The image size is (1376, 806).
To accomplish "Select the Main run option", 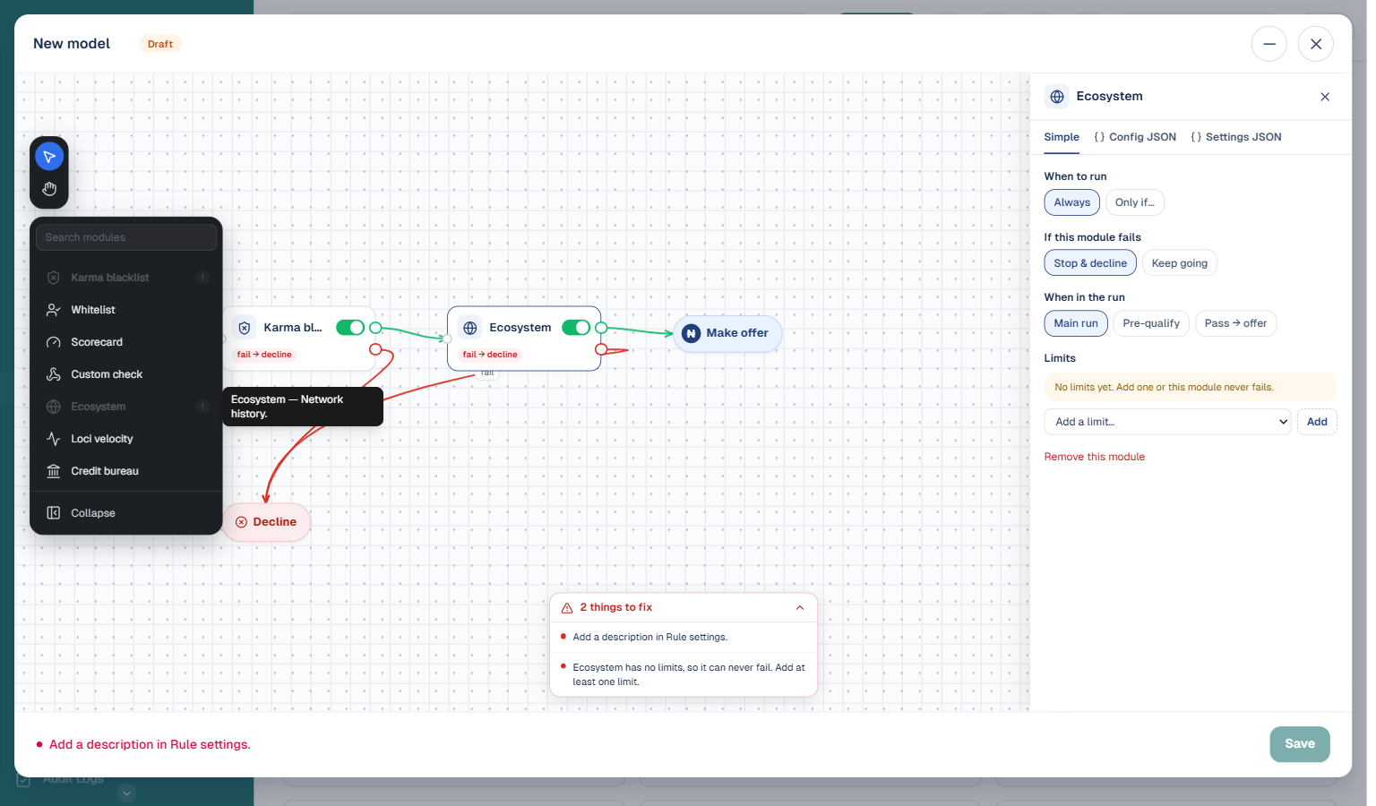I will point(1076,323).
